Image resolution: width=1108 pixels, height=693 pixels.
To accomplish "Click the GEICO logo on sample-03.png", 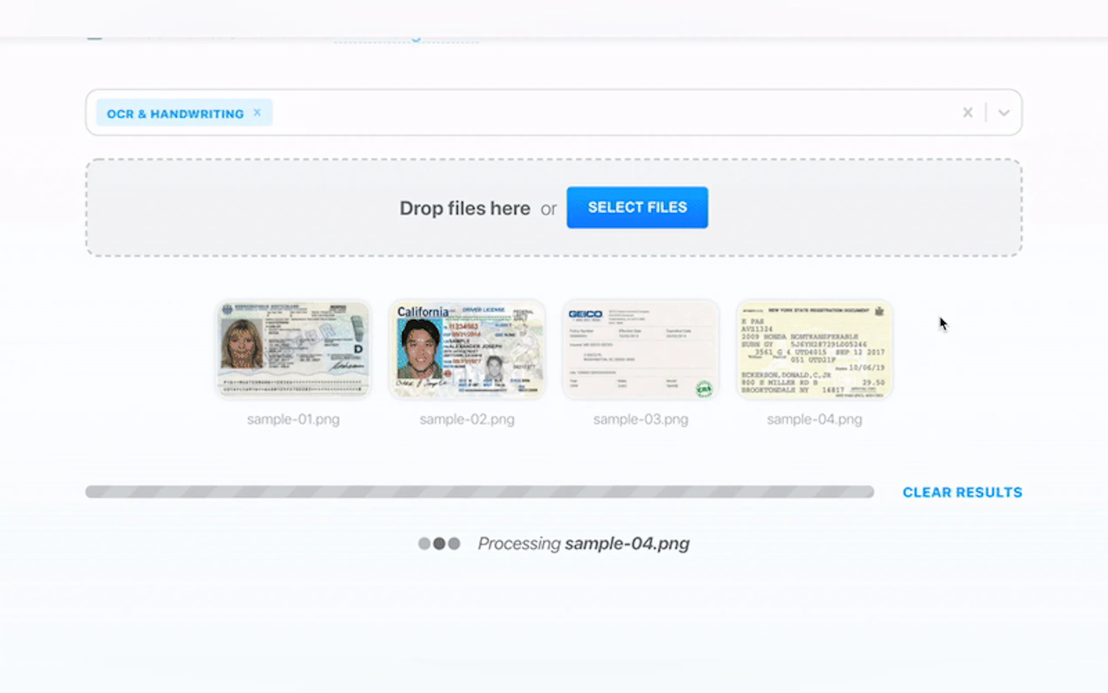I will [x=586, y=314].
